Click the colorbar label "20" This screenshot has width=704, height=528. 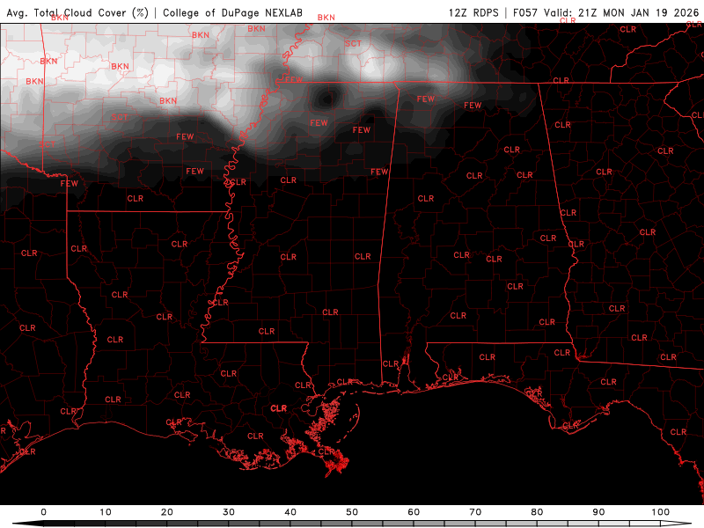[x=166, y=512]
